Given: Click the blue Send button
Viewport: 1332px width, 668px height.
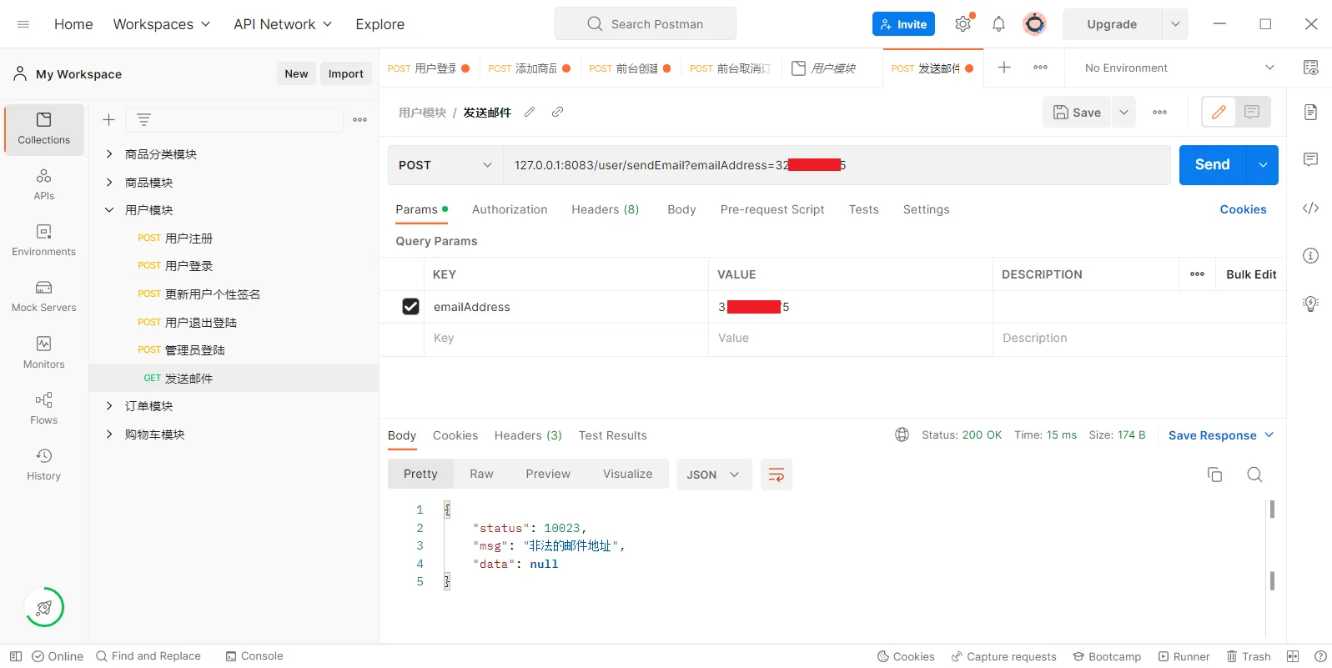Looking at the screenshot, I should [x=1212, y=165].
